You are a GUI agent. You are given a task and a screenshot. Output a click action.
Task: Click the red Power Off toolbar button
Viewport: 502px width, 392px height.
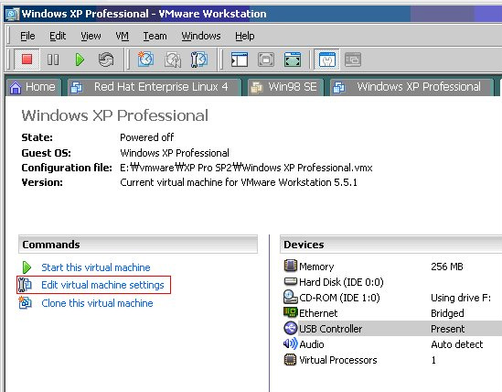27,60
